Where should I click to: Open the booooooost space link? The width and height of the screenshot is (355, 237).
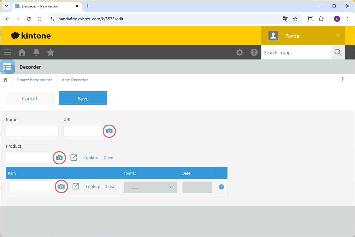click(x=41, y=80)
